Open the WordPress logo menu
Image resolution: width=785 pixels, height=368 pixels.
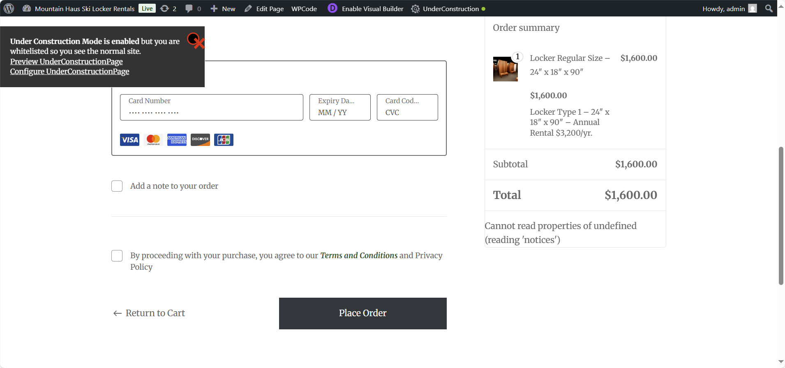[9, 8]
